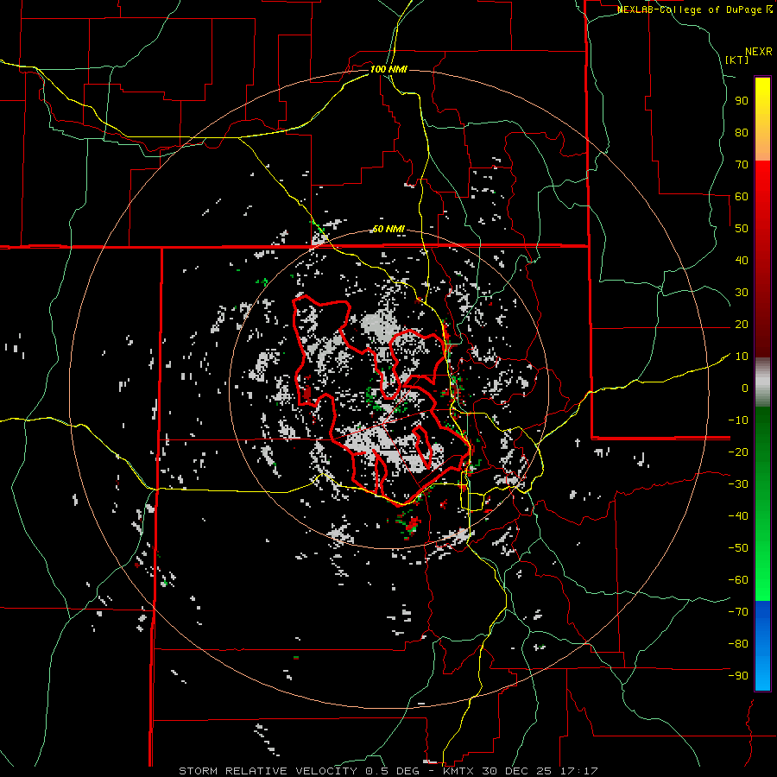The image size is (777, 777).
Task: Click the "50 NMI" range ring label
Action: 388,229
